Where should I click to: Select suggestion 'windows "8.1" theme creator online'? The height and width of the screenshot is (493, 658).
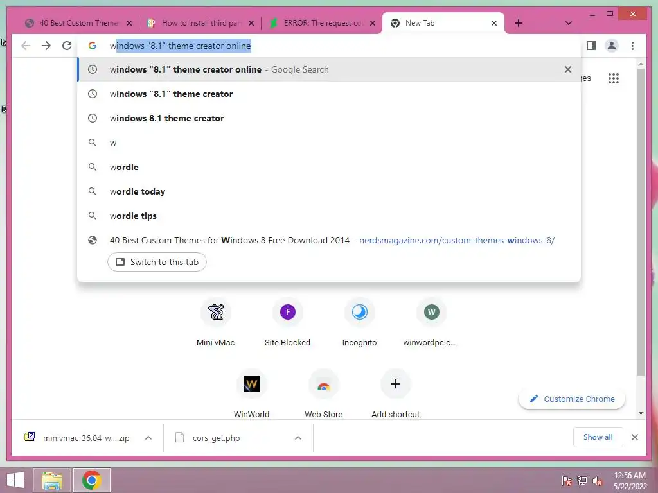330,69
